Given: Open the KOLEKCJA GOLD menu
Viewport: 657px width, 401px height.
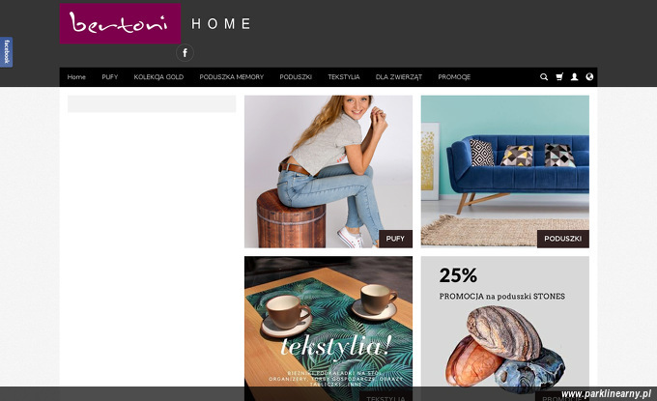Looking at the screenshot, I should [x=158, y=77].
